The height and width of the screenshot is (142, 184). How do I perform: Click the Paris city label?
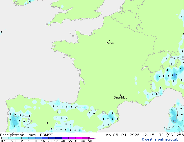[x=110, y=43]
